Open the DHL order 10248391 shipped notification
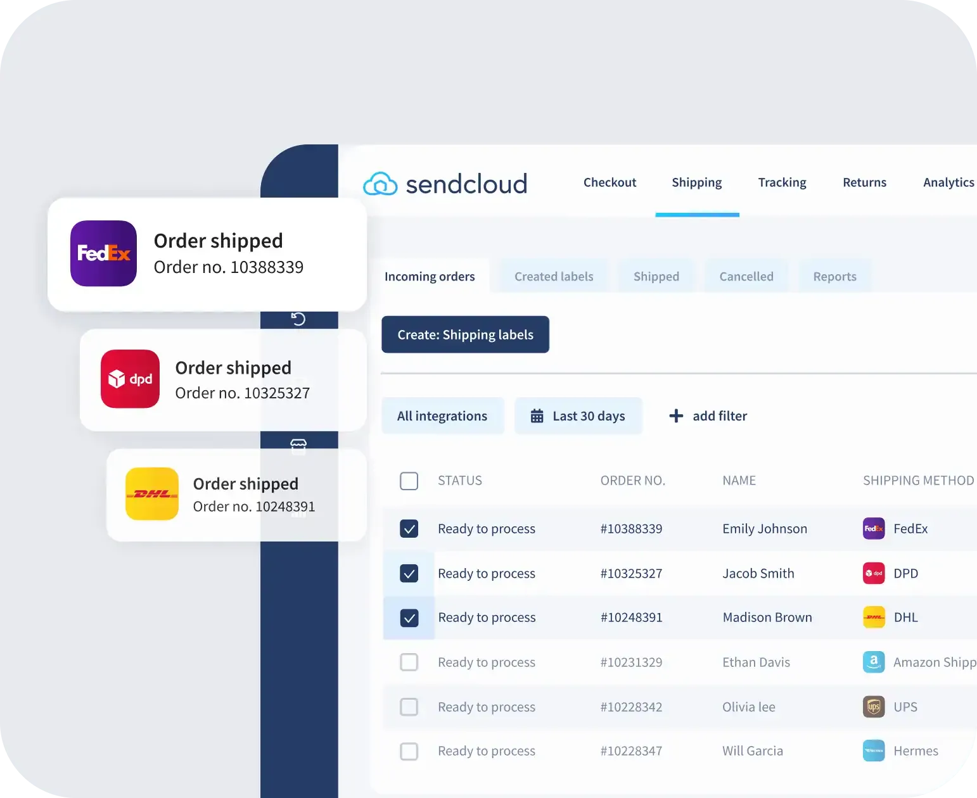 (236, 495)
